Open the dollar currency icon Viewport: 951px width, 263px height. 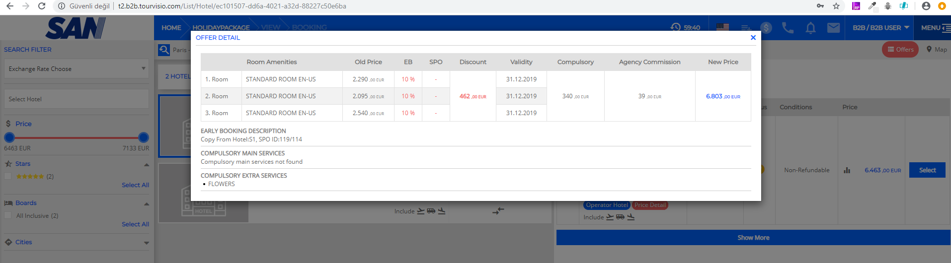pyautogui.click(x=766, y=28)
